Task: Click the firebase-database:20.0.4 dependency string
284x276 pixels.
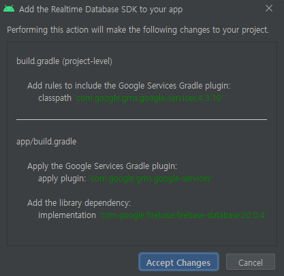Action: point(183,215)
